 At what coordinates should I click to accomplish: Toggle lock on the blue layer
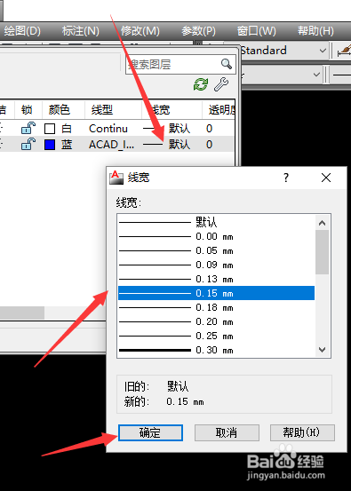click(28, 144)
